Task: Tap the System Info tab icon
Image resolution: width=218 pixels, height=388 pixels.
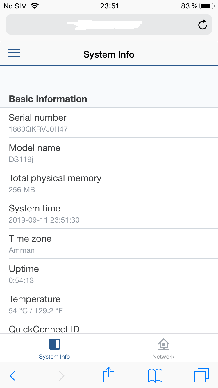Action: pyautogui.click(x=54, y=344)
